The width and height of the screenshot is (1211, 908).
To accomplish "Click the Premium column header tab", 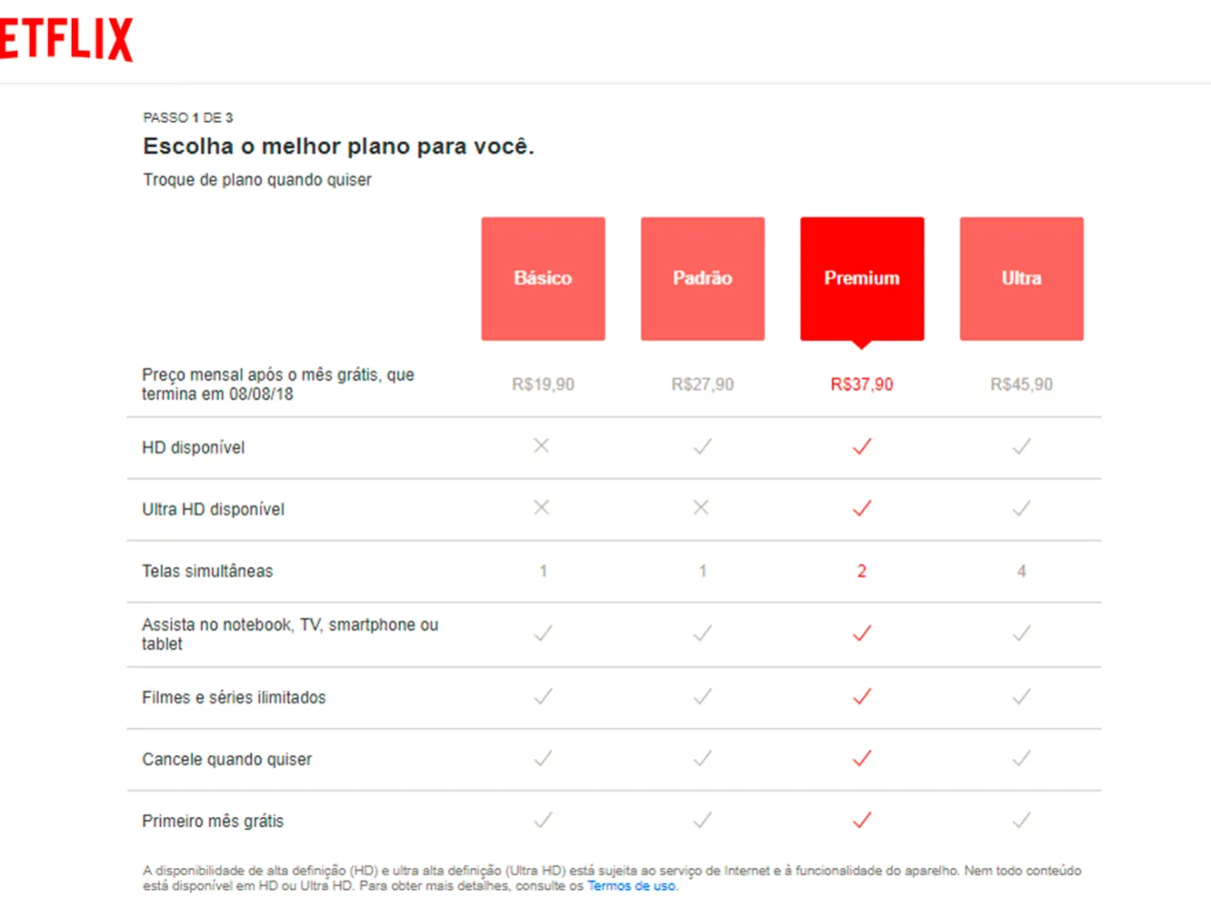I will pos(861,278).
